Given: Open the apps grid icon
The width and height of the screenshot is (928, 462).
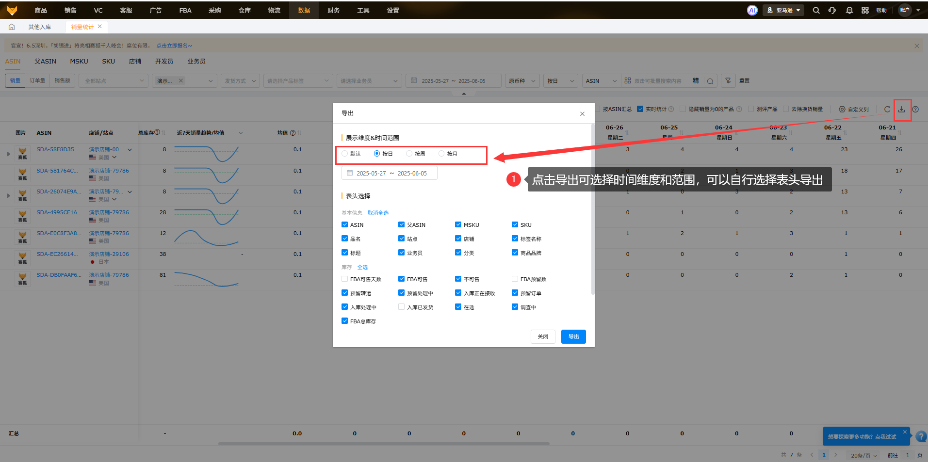Looking at the screenshot, I should tap(865, 10).
